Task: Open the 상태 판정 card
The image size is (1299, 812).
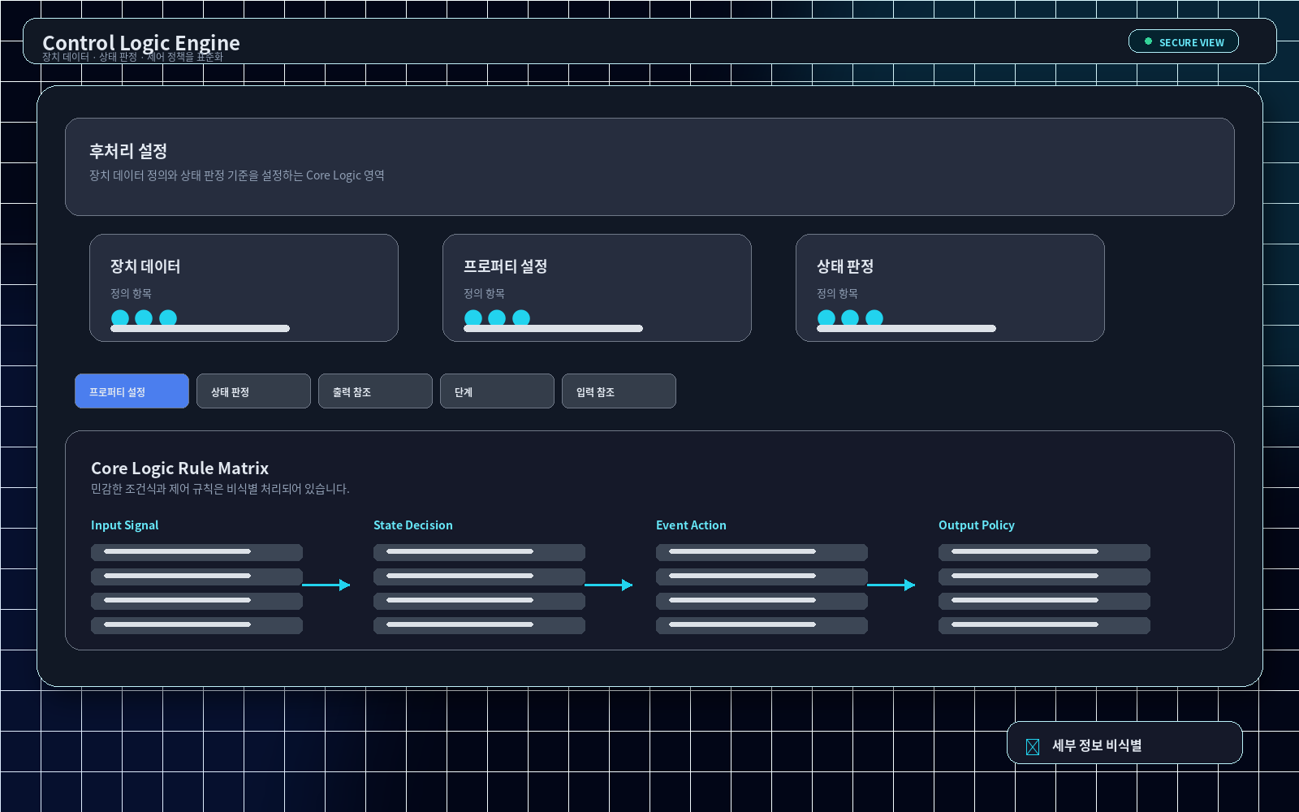Action: pos(950,287)
